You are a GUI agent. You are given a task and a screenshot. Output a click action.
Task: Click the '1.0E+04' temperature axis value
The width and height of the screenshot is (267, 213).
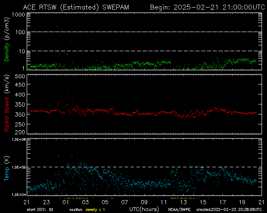click(x=18, y=195)
